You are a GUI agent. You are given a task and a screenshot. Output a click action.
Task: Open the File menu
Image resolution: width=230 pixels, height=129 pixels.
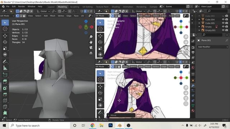tap(8, 6)
